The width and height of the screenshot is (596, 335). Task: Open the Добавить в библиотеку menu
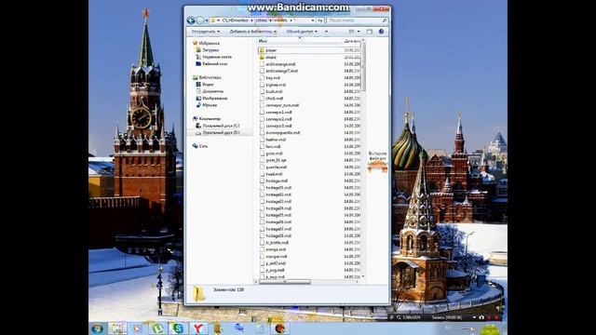coord(252,32)
